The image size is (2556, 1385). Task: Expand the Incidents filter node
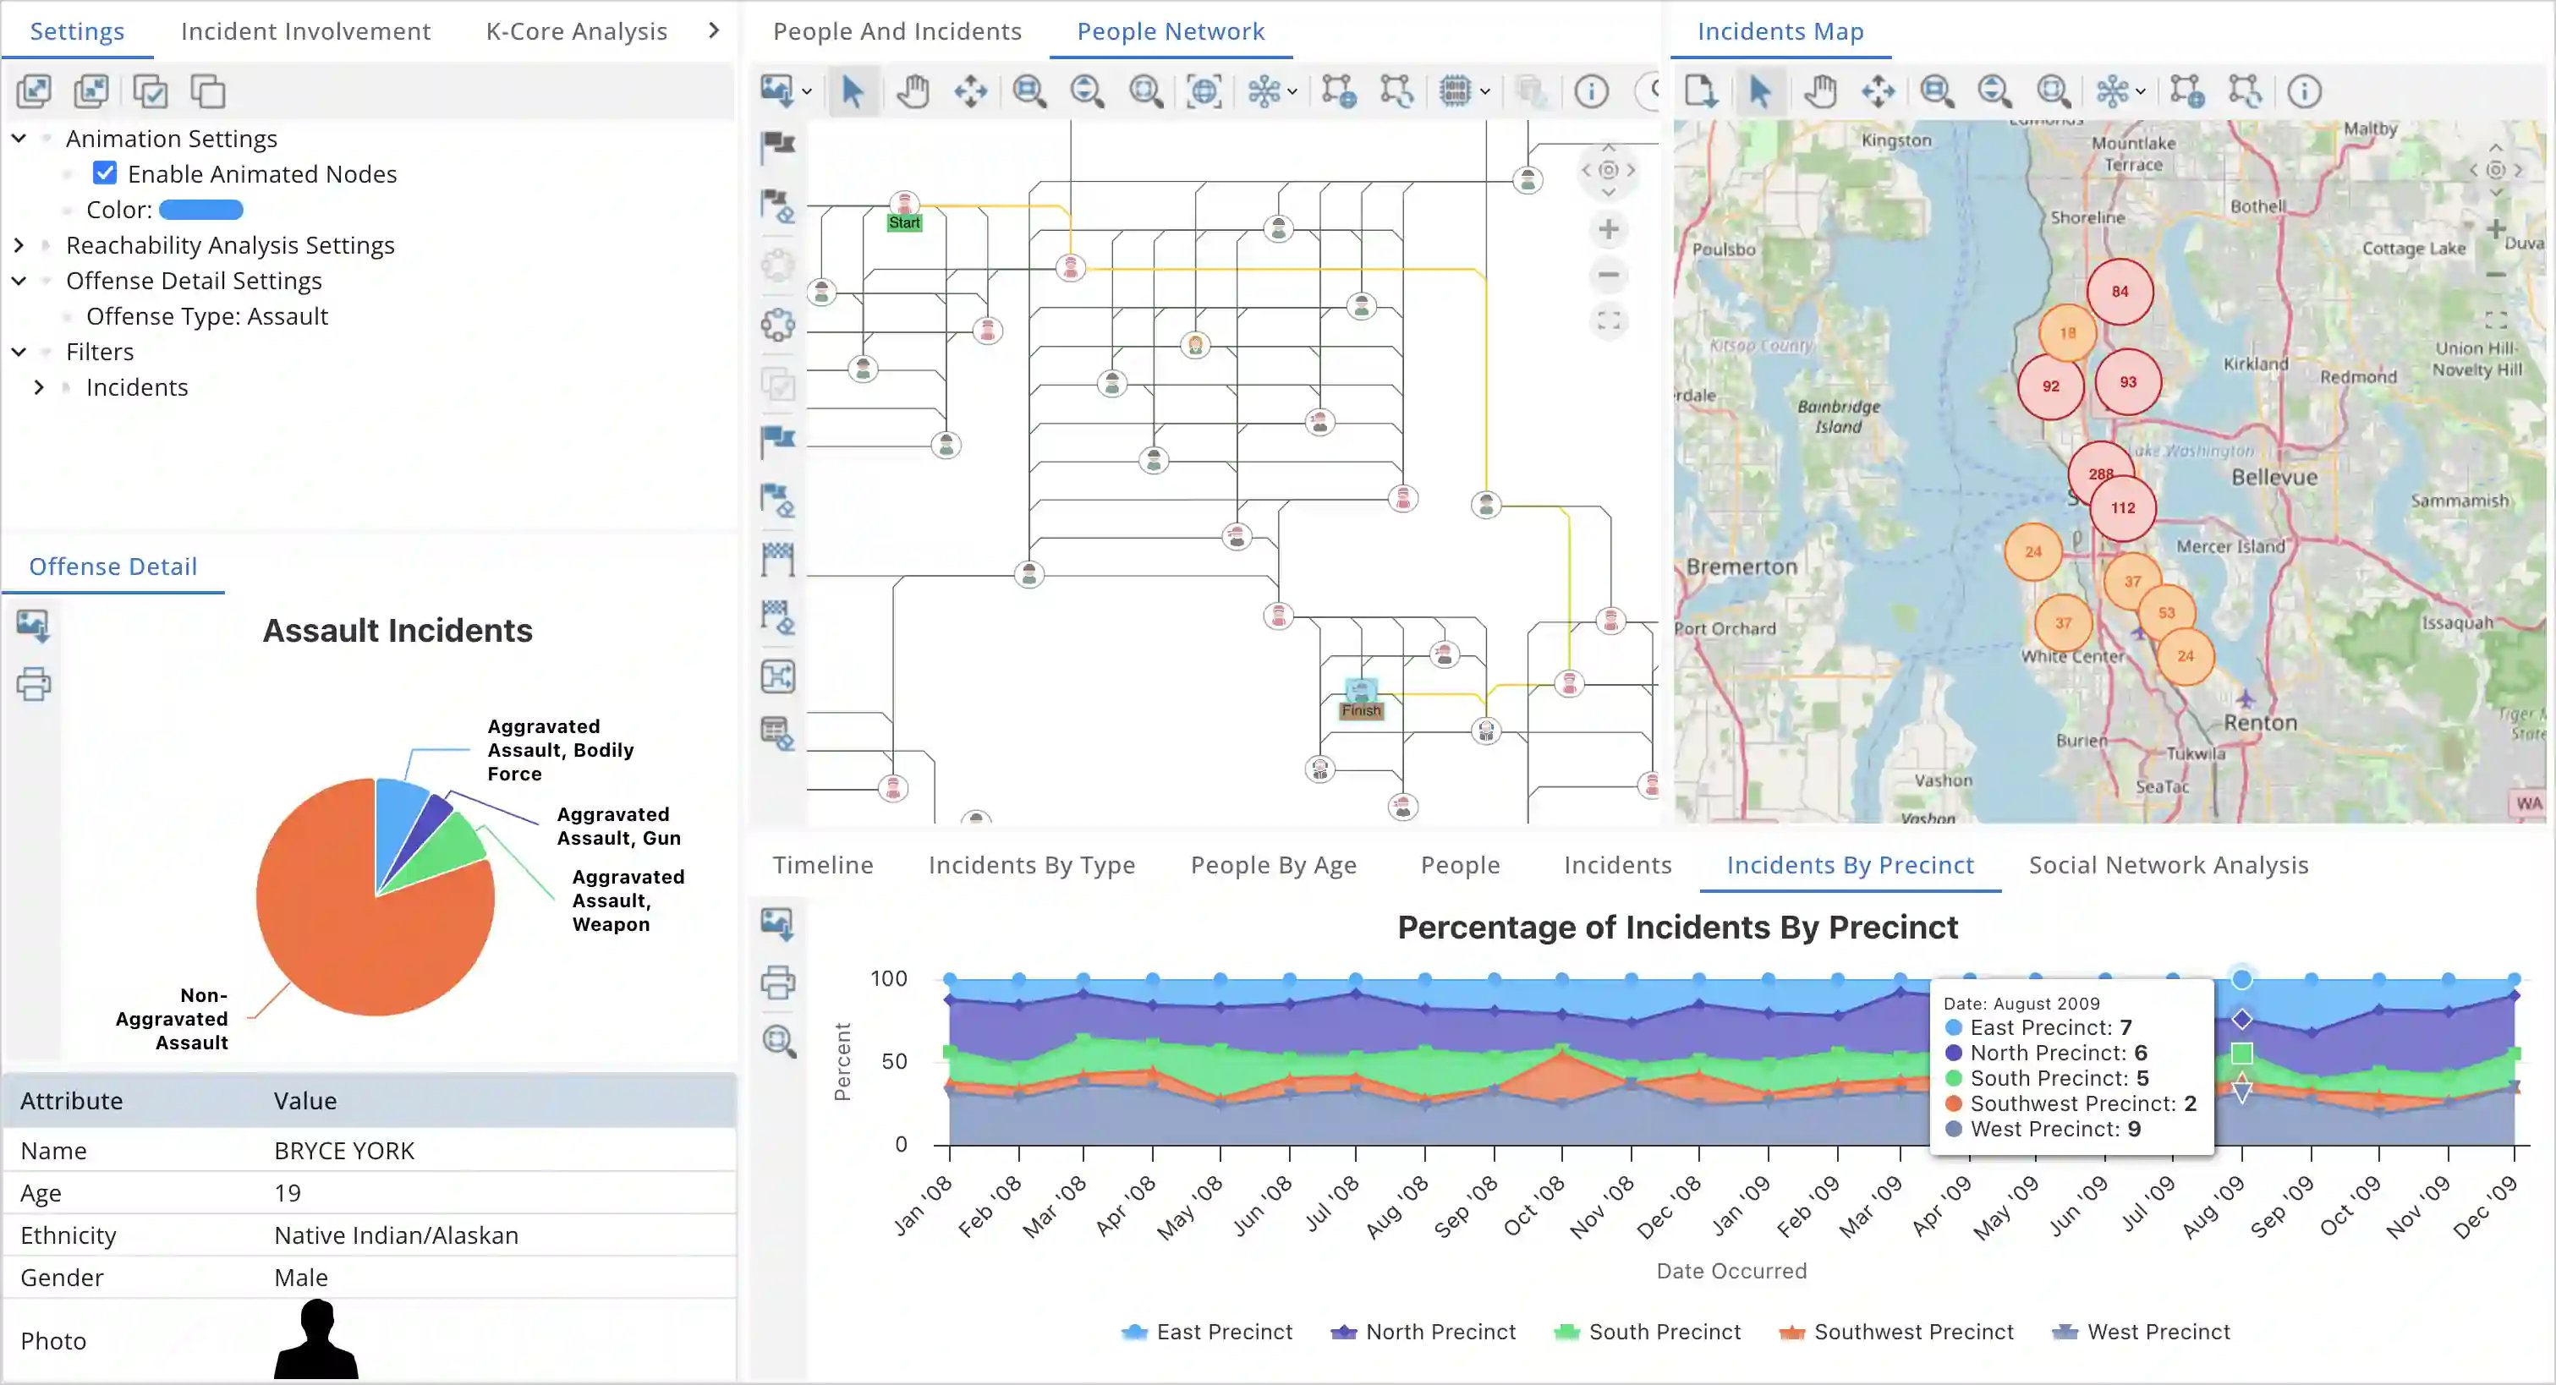[39, 387]
